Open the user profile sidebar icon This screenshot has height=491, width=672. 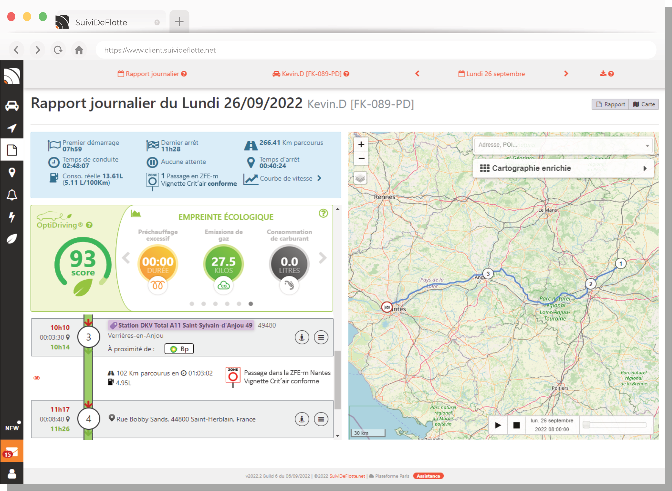pos(12,473)
